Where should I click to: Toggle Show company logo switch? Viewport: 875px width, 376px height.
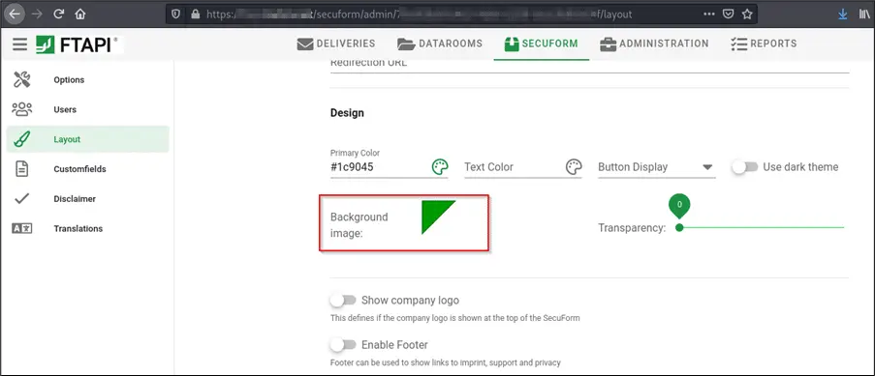tap(343, 301)
